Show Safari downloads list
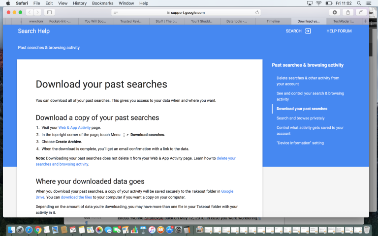 point(335,12)
